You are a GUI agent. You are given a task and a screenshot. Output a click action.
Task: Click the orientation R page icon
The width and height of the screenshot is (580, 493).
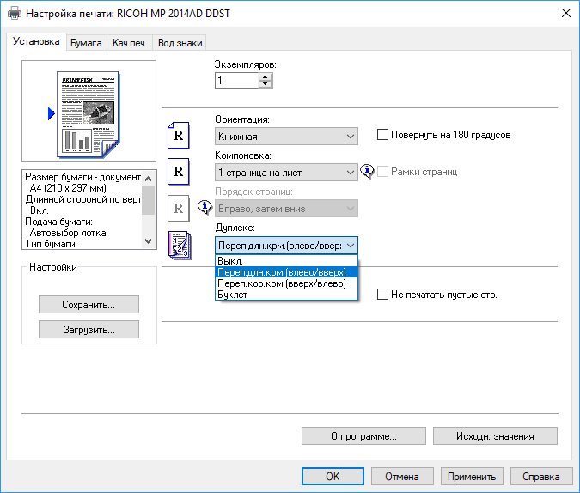click(x=178, y=136)
